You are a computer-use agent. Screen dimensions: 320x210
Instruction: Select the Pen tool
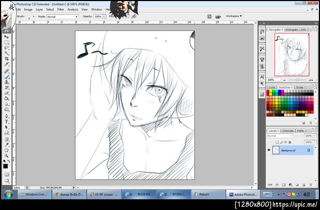point(6,116)
